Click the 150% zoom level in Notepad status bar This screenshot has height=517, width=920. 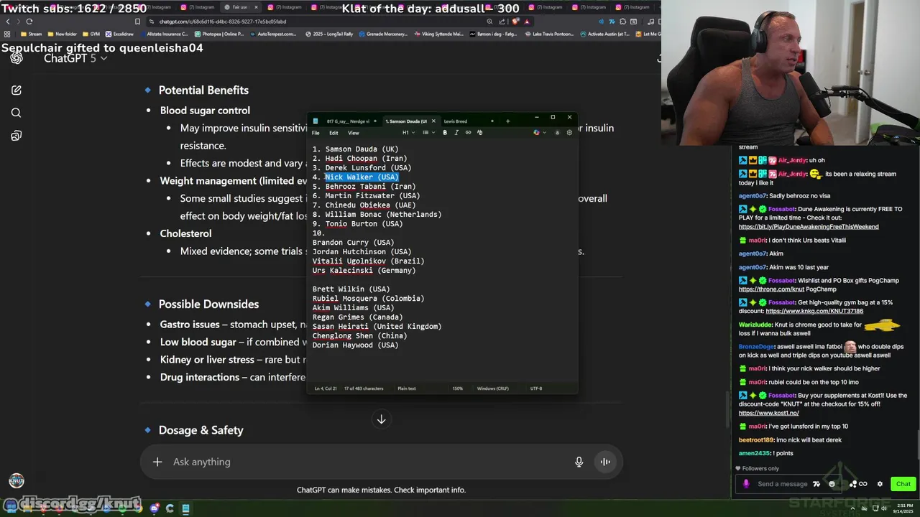coord(458,388)
